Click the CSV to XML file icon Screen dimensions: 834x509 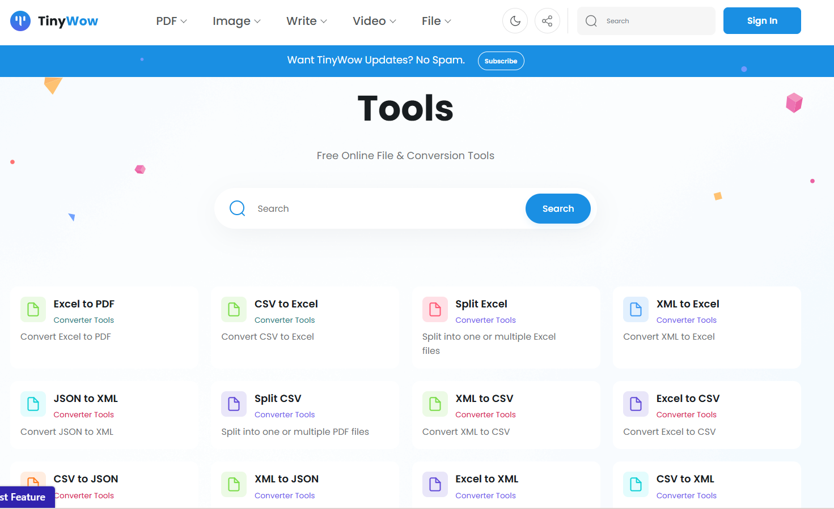coord(636,484)
